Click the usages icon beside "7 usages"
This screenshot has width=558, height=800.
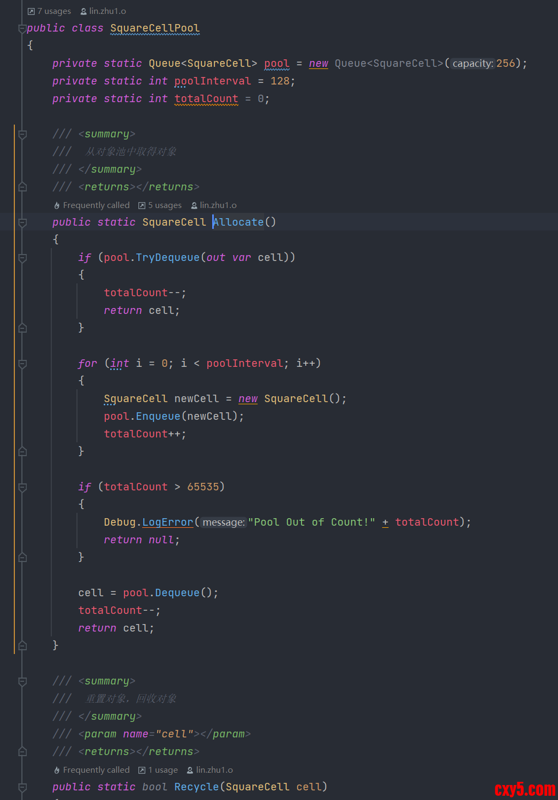tap(31, 11)
